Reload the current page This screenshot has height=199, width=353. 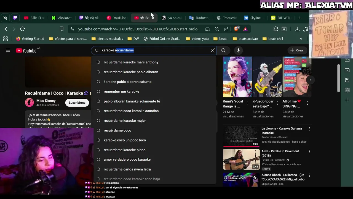23,29
